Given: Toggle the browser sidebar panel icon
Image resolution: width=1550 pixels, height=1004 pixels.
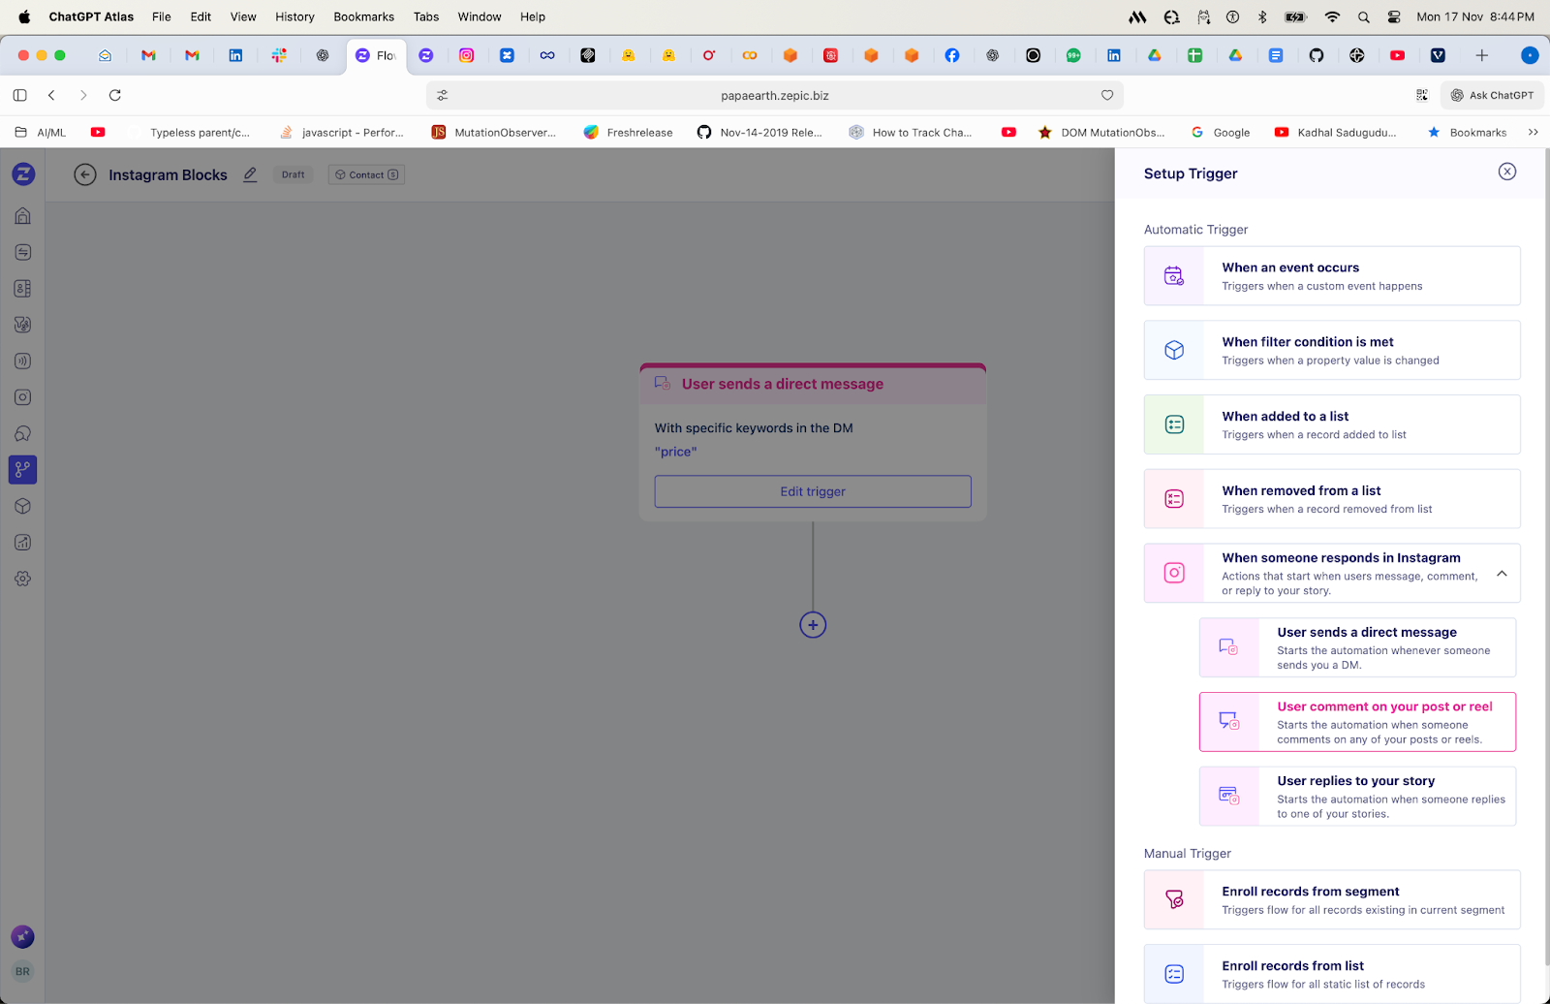Looking at the screenshot, I should (x=19, y=95).
